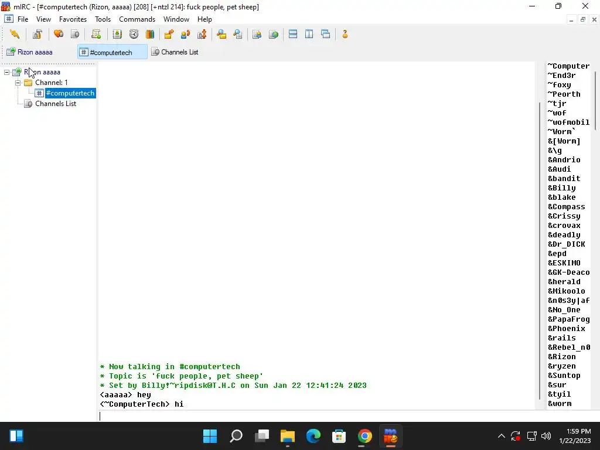600x450 pixels.
Task: Select Channels List in the treebar
Action: click(x=56, y=104)
